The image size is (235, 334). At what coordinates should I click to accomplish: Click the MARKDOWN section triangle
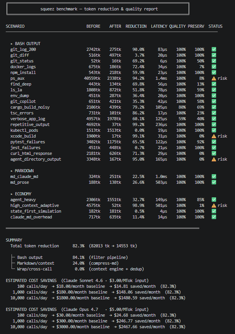(12, 171)
